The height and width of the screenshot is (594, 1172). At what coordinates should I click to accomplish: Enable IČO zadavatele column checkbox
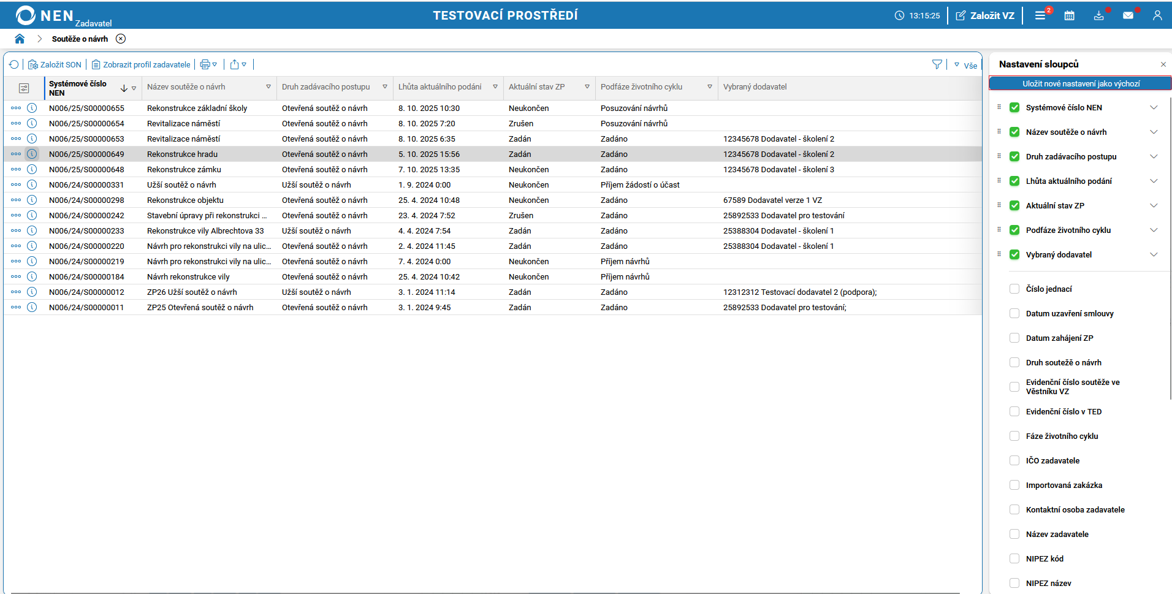point(1014,460)
